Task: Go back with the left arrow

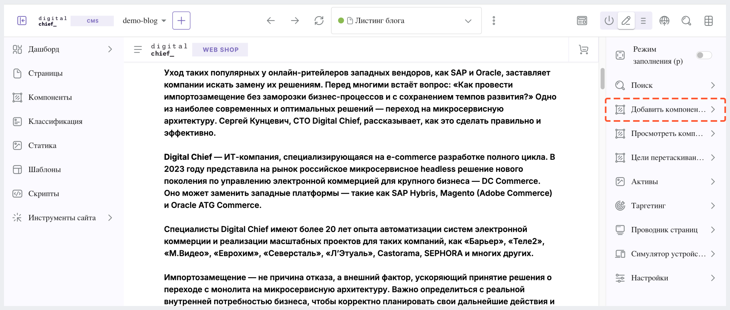Action: tap(271, 21)
